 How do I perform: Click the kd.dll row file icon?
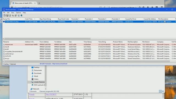coord(4,49)
